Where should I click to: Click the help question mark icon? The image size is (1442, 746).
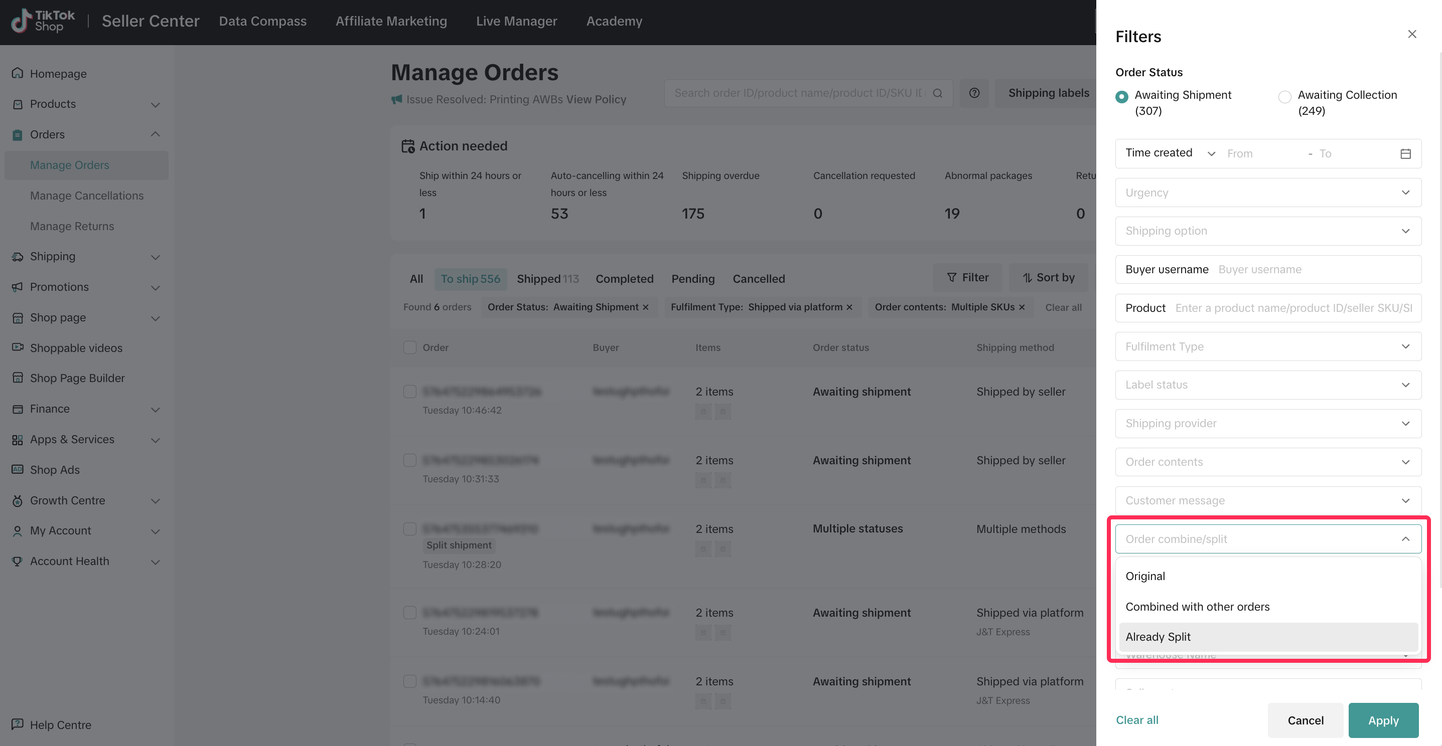pos(974,93)
